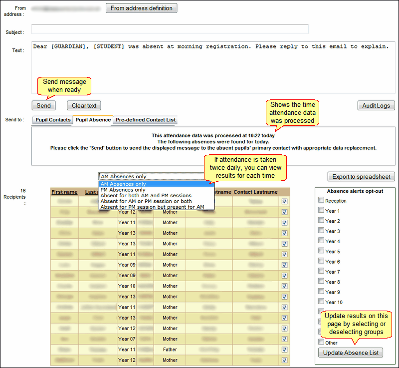The height and width of the screenshot is (368, 399).
Task: Tick the Year 4 opt-out checkbox
Action: 321,241
